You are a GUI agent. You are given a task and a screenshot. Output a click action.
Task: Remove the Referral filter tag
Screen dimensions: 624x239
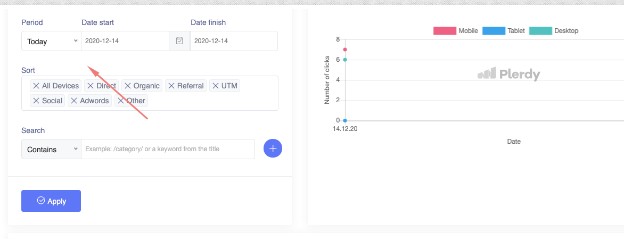[x=171, y=86]
